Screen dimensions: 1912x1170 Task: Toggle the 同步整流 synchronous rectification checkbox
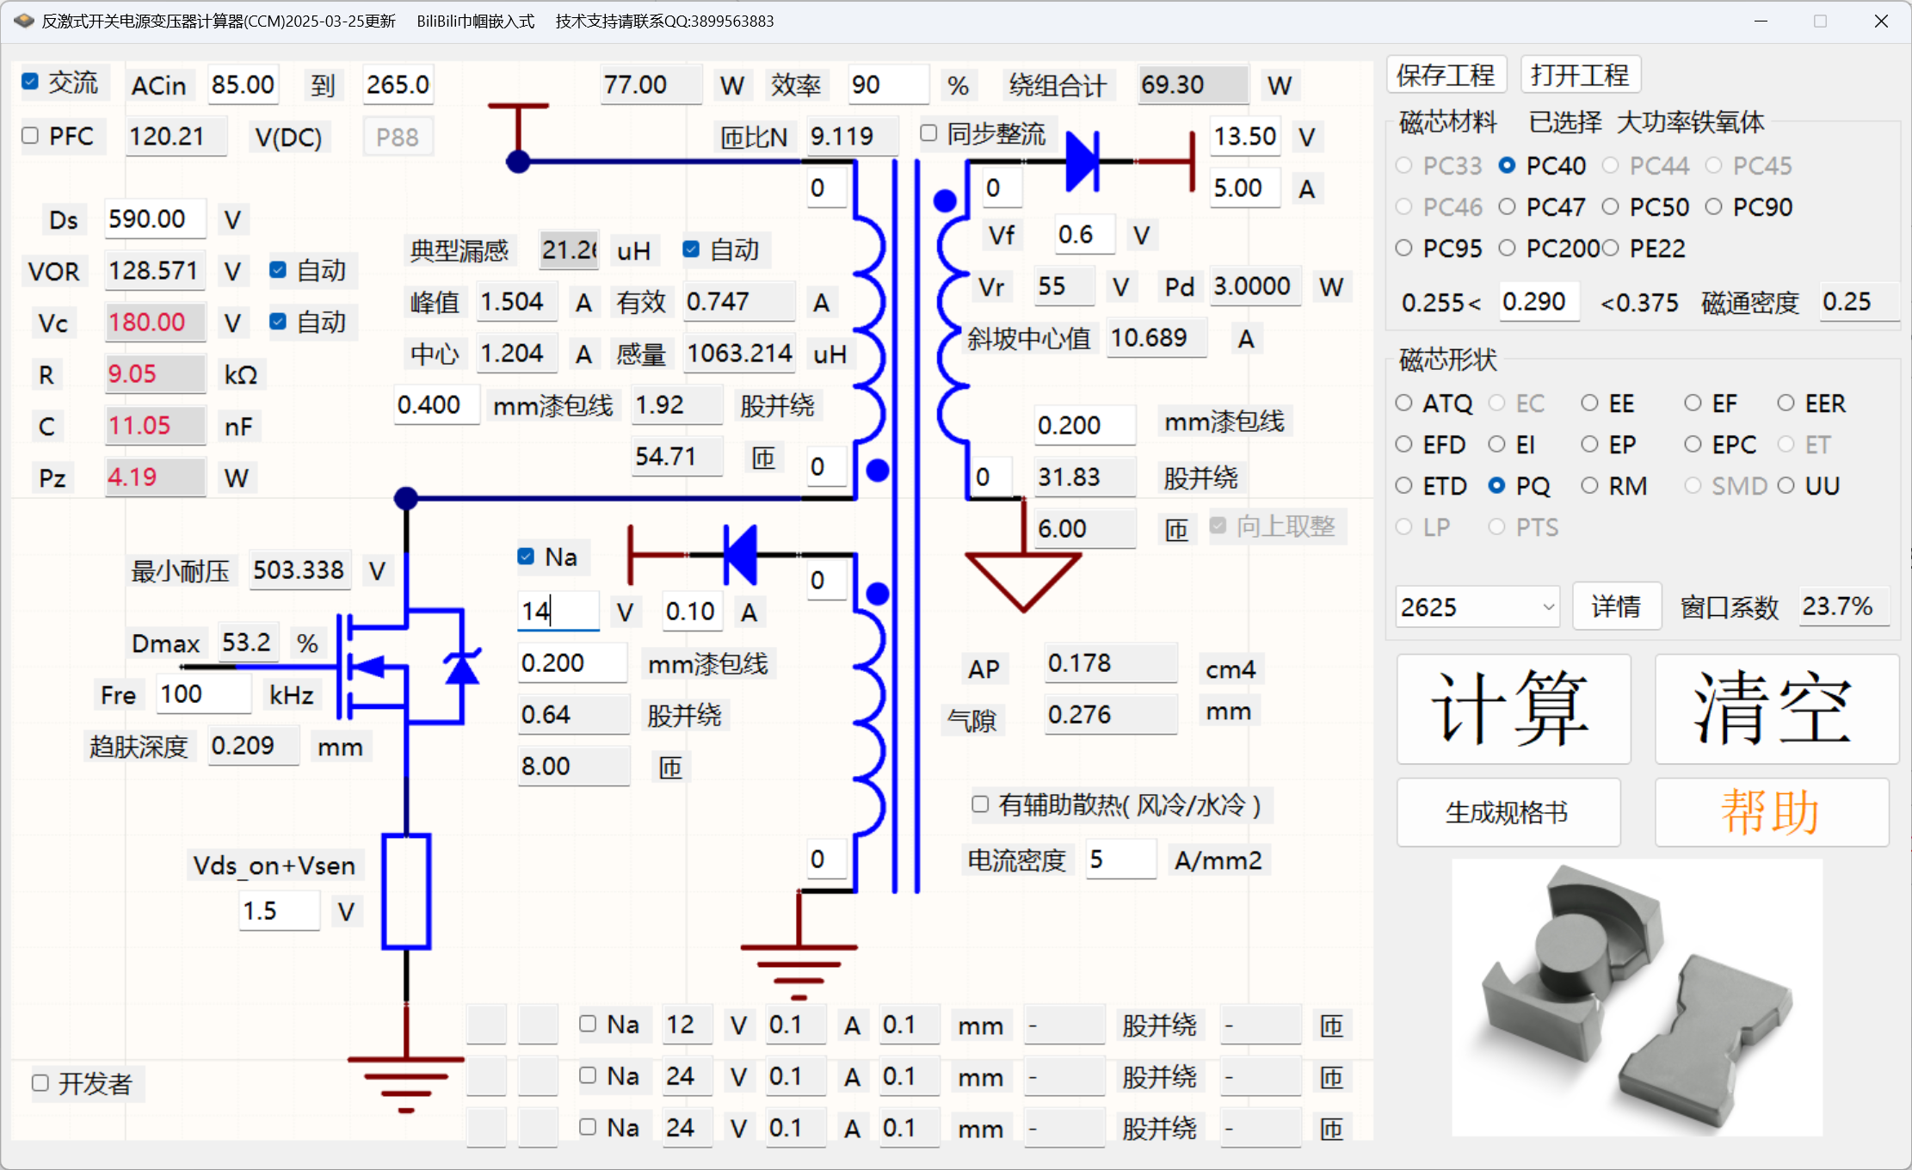tap(928, 133)
